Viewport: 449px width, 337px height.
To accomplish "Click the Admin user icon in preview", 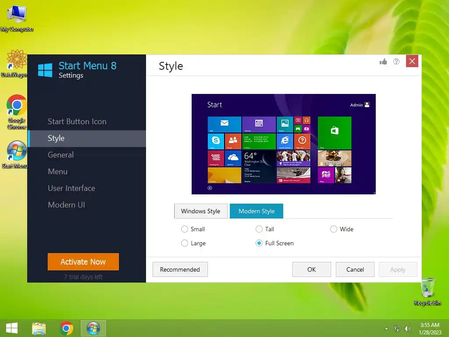I will (367, 104).
